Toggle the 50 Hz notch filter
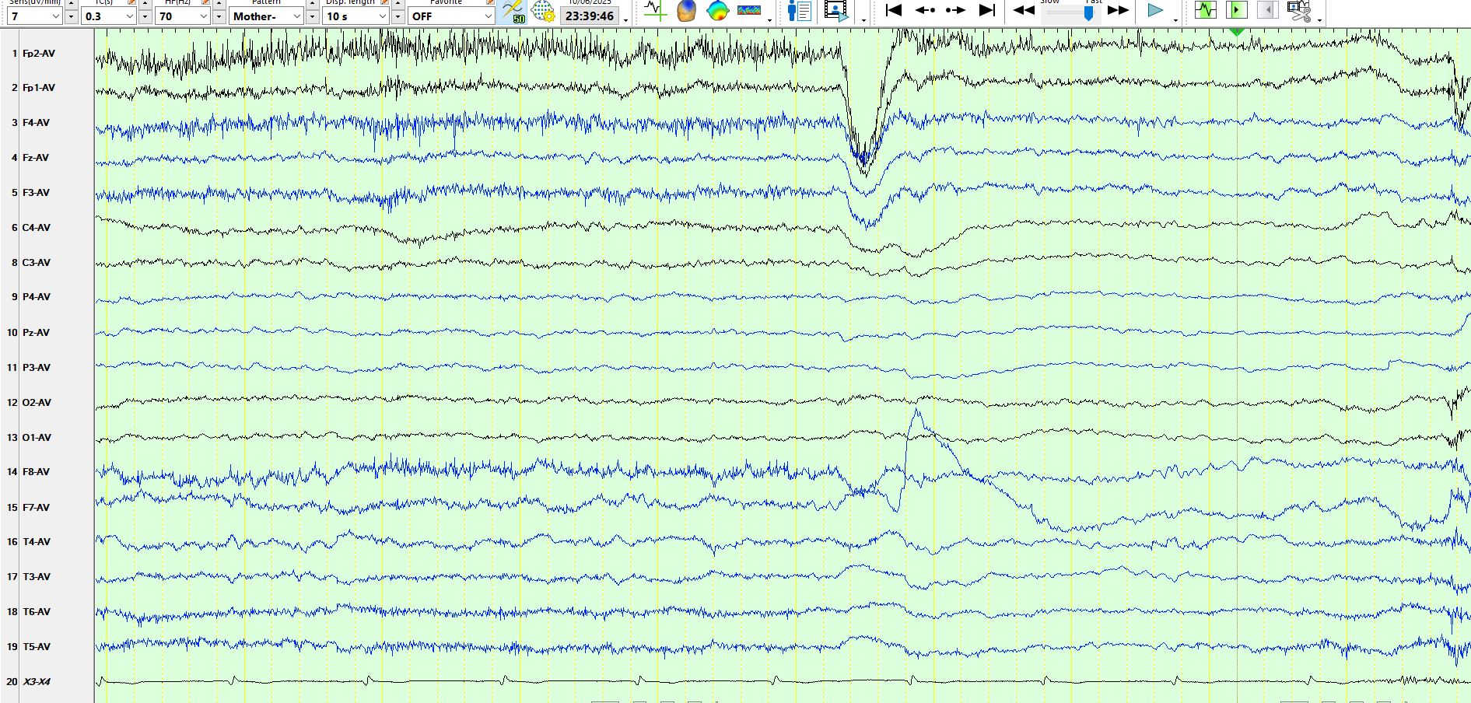Viewport: 1471px width, 703px height. tap(513, 12)
